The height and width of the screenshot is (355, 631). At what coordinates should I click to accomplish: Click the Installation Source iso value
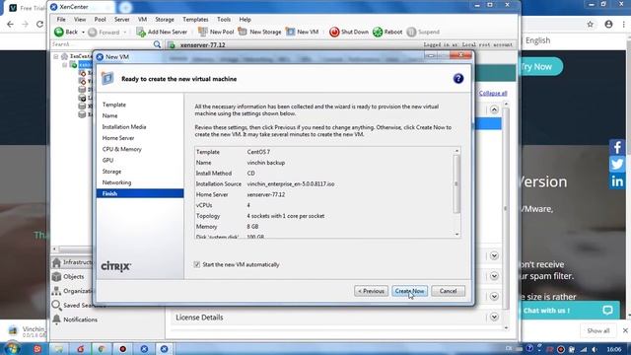pos(291,184)
